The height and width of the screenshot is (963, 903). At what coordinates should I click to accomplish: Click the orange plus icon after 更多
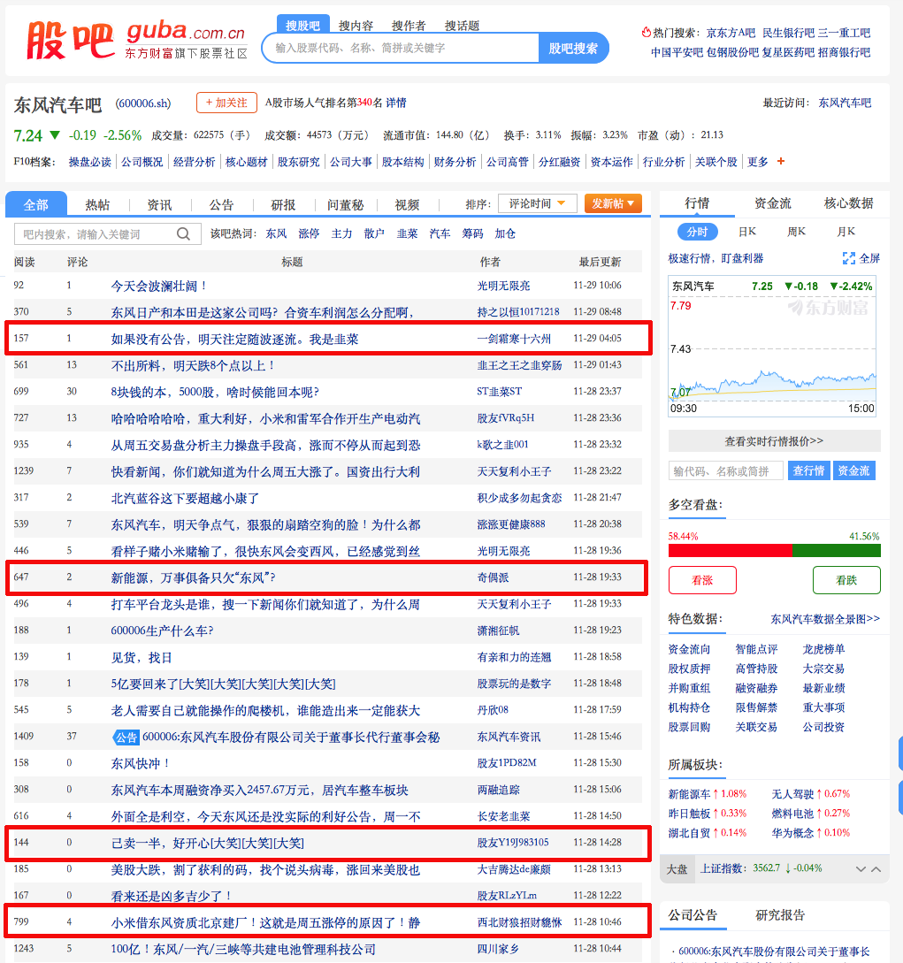click(781, 162)
